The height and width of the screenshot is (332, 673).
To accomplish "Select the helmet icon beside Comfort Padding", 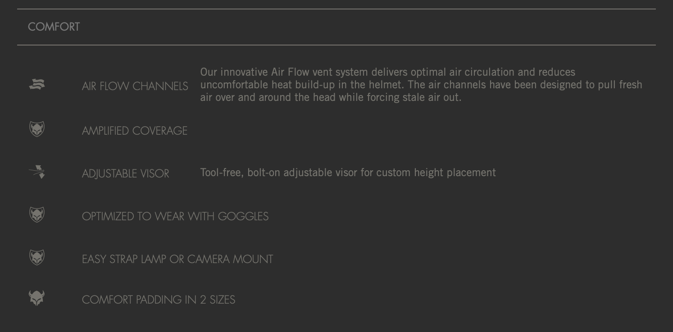I will [37, 298].
